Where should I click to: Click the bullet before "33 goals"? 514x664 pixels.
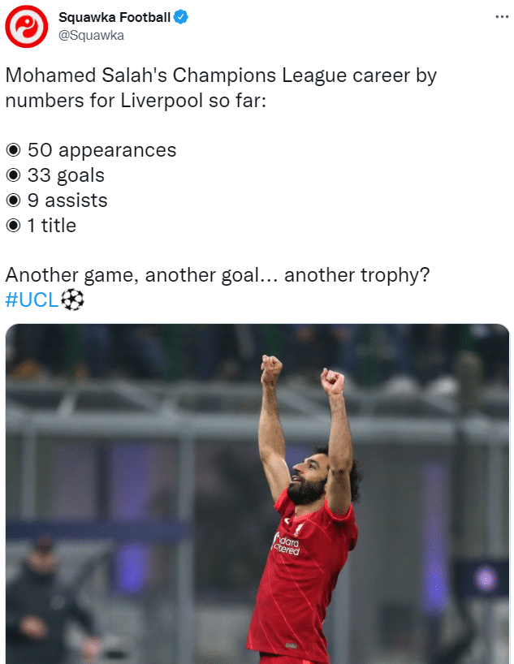pyautogui.click(x=14, y=175)
